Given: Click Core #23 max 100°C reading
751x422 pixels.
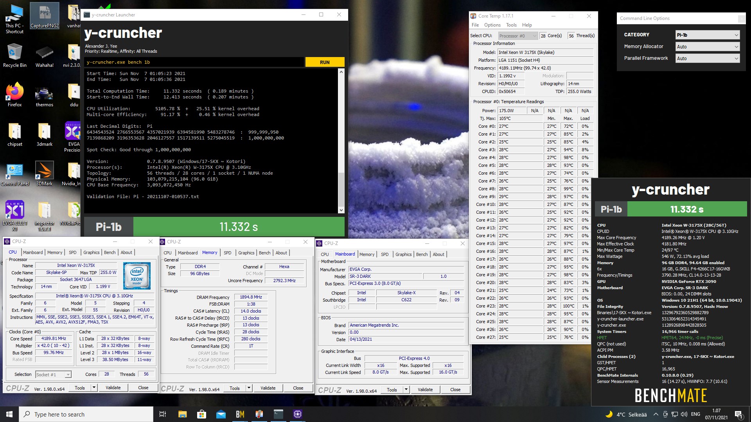Looking at the screenshot, I should [x=568, y=306].
